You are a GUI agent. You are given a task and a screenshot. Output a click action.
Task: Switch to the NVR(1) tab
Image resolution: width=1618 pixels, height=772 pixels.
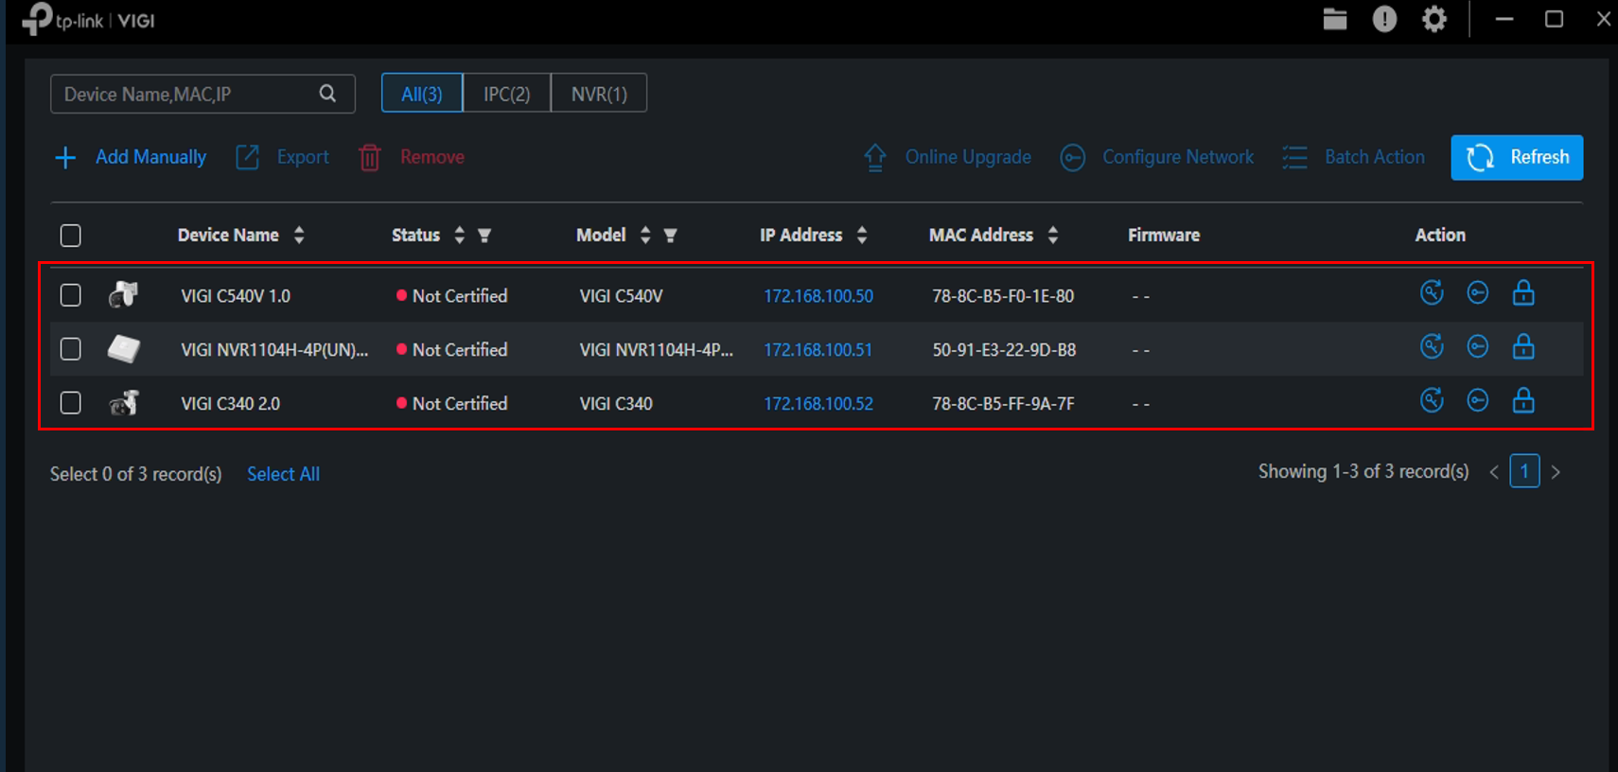[599, 94]
